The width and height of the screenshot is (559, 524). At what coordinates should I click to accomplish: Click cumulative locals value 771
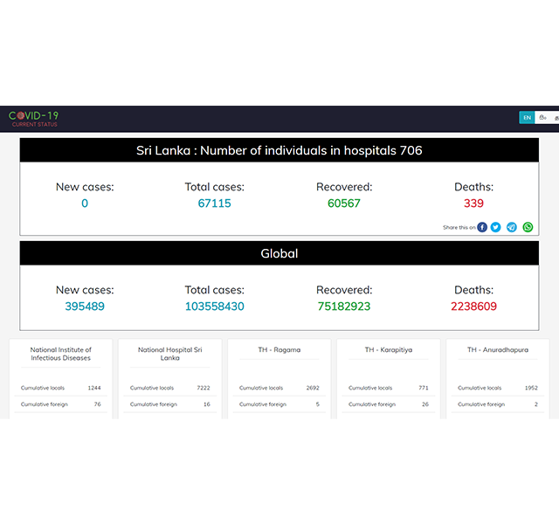pos(424,388)
